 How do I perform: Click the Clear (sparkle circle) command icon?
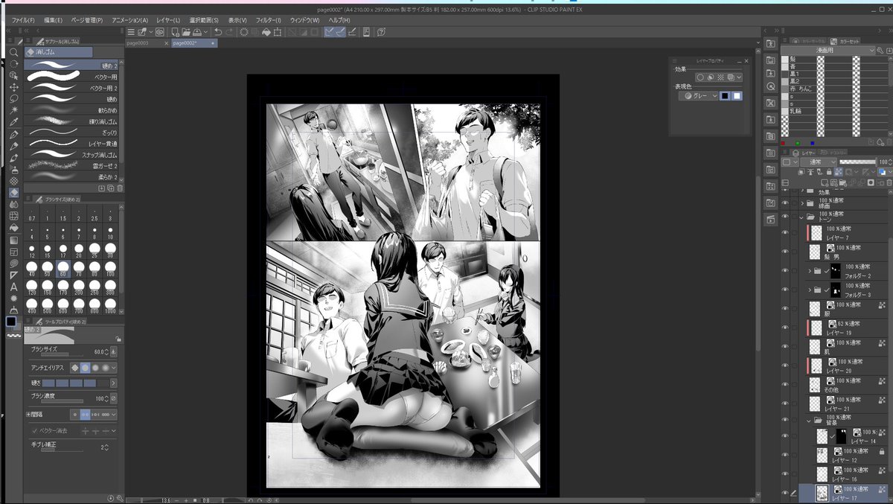click(243, 32)
